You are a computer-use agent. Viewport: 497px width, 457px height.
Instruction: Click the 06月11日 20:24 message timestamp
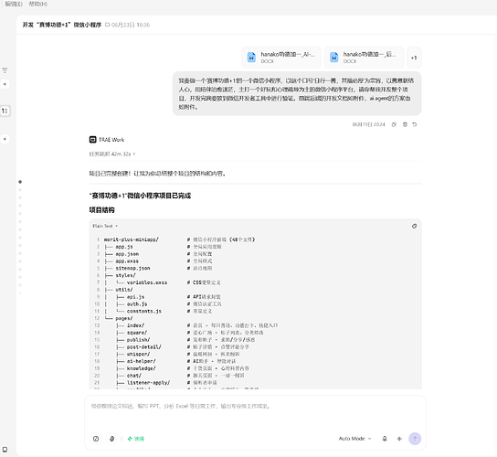coord(368,124)
